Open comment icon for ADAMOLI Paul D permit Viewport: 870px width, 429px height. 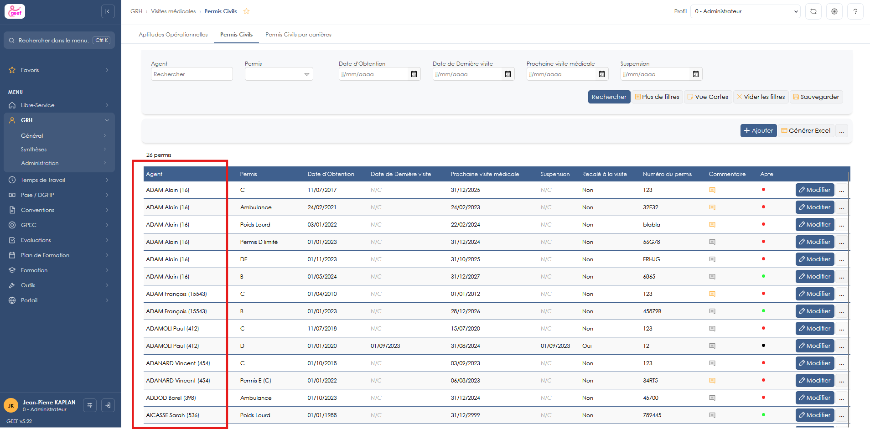coord(712,346)
